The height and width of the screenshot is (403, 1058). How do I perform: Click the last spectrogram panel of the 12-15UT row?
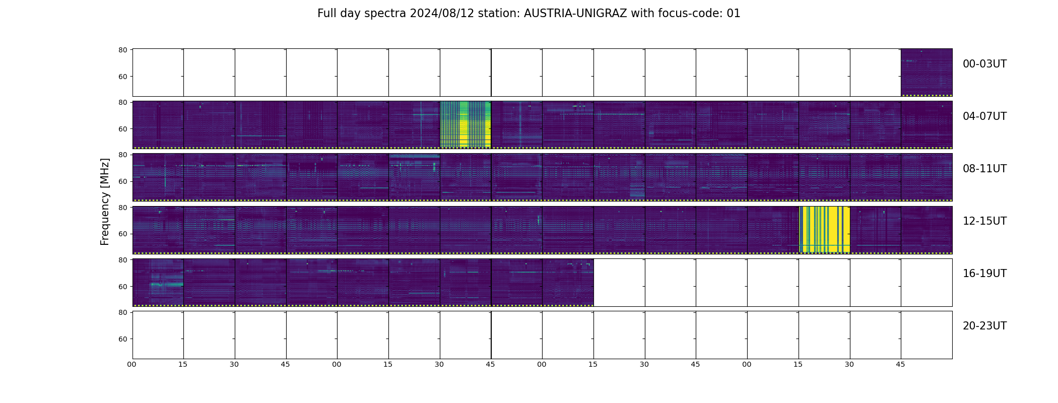927,230
